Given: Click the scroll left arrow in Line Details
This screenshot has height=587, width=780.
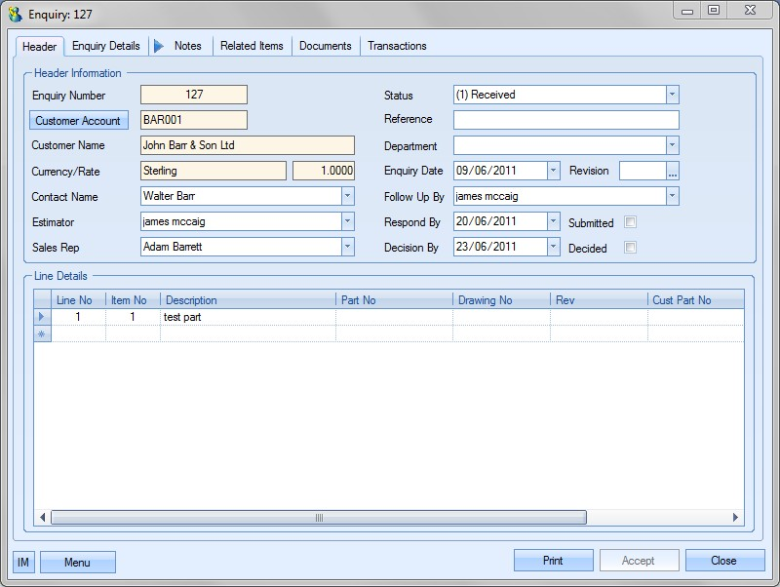Looking at the screenshot, I should [x=43, y=518].
